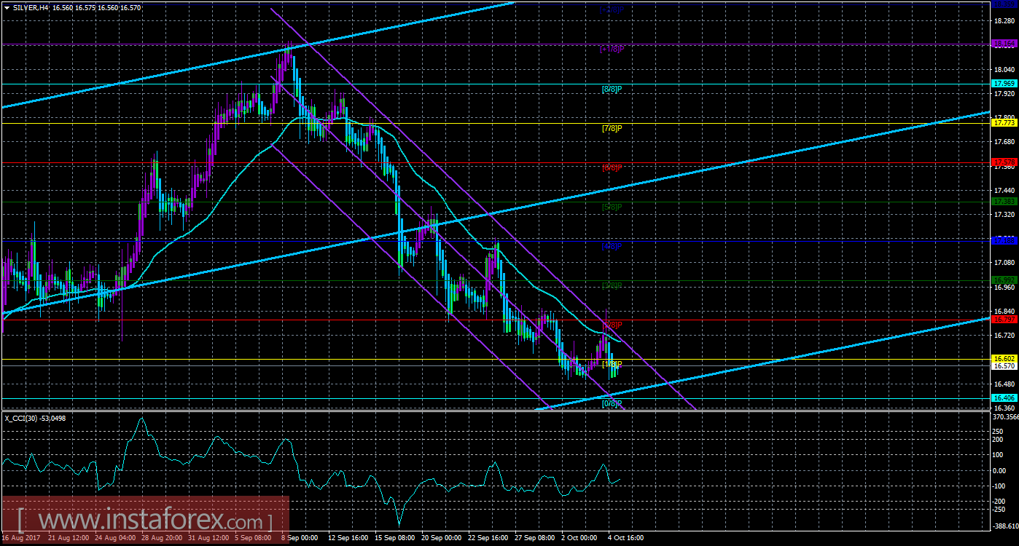Click the 8 Sep 00:00 time label
Viewport: 1019px width, 546px height.
pyautogui.click(x=300, y=538)
